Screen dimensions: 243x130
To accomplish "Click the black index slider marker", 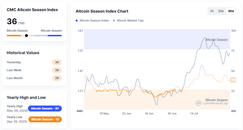I will coord(26,36).
